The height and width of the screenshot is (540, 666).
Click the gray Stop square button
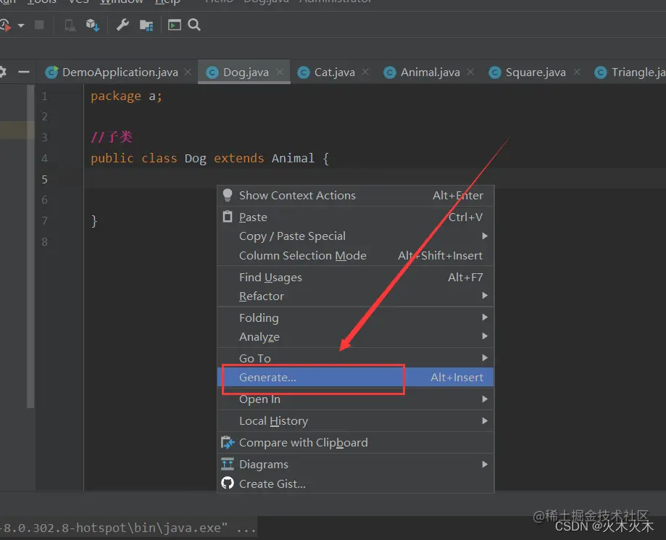39,25
